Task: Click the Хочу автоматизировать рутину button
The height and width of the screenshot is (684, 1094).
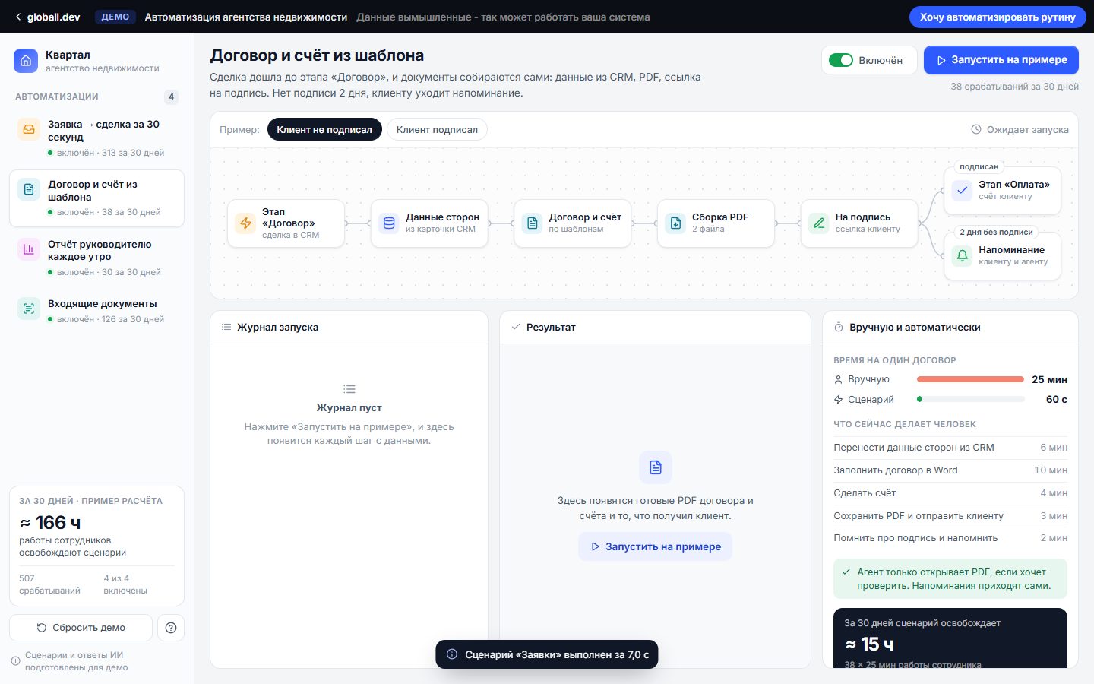Action: tap(998, 17)
